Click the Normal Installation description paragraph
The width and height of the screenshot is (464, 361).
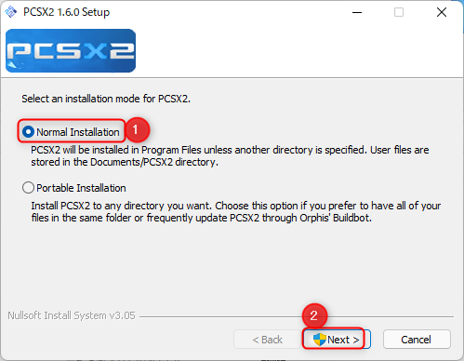tap(230, 156)
